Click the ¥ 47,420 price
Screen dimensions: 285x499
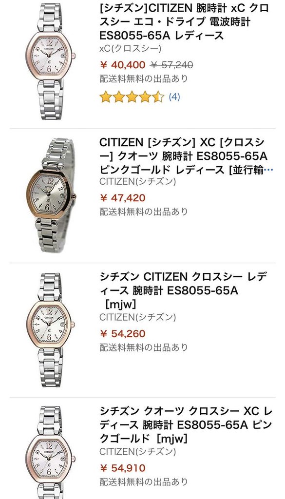(x=122, y=198)
